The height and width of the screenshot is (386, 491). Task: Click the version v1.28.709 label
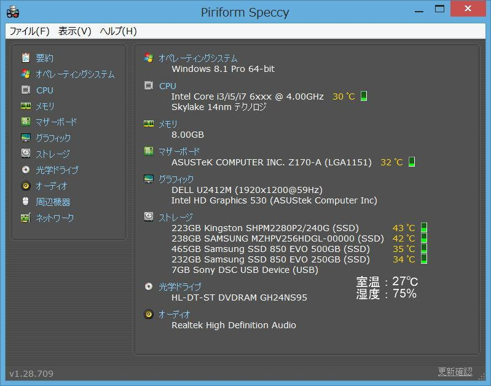pos(31,374)
